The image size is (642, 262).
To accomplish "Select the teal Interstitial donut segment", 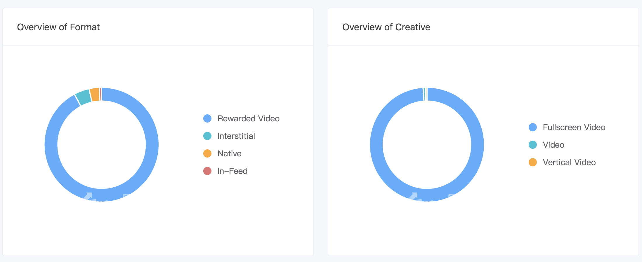I will (x=83, y=97).
